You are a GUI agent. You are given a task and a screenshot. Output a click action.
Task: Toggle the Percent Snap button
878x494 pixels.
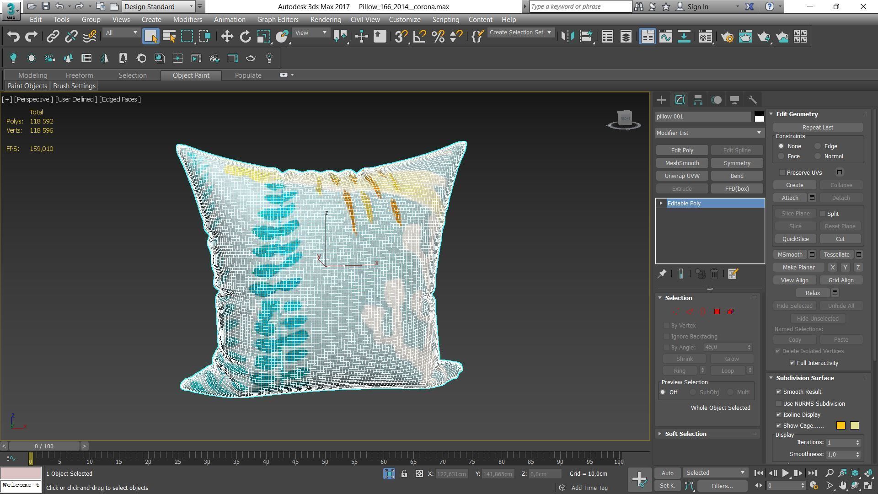coord(438,37)
